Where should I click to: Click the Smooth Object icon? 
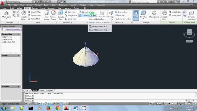[x=24, y=15]
